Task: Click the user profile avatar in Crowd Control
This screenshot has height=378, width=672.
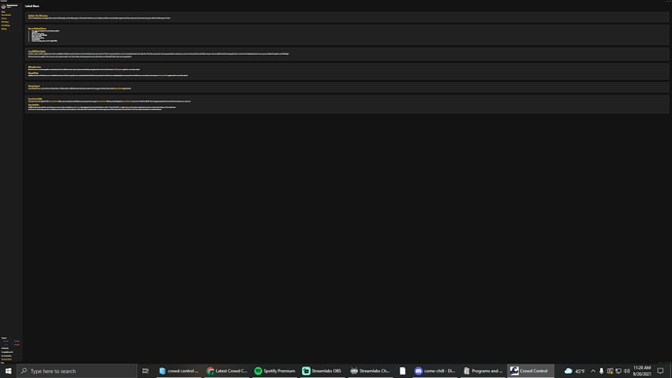Action: tap(4, 7)
